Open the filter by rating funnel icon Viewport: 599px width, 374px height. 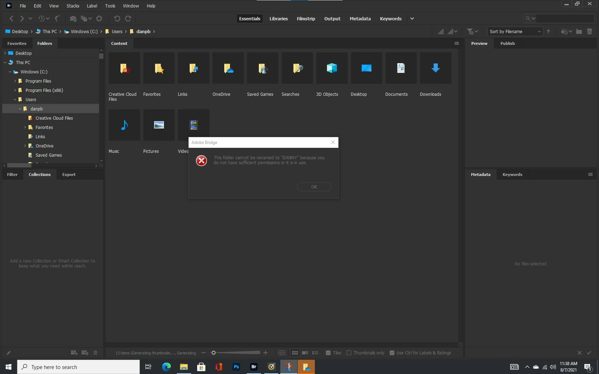[470, 31]
